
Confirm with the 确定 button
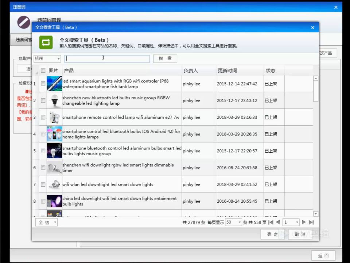pyautogui.click(x=273, y=234)
